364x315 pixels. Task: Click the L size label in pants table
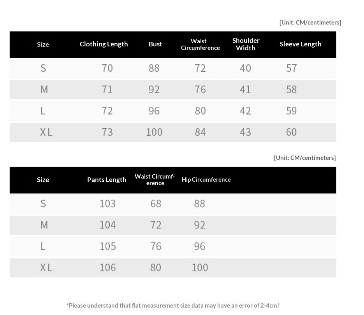click(43, 246)
